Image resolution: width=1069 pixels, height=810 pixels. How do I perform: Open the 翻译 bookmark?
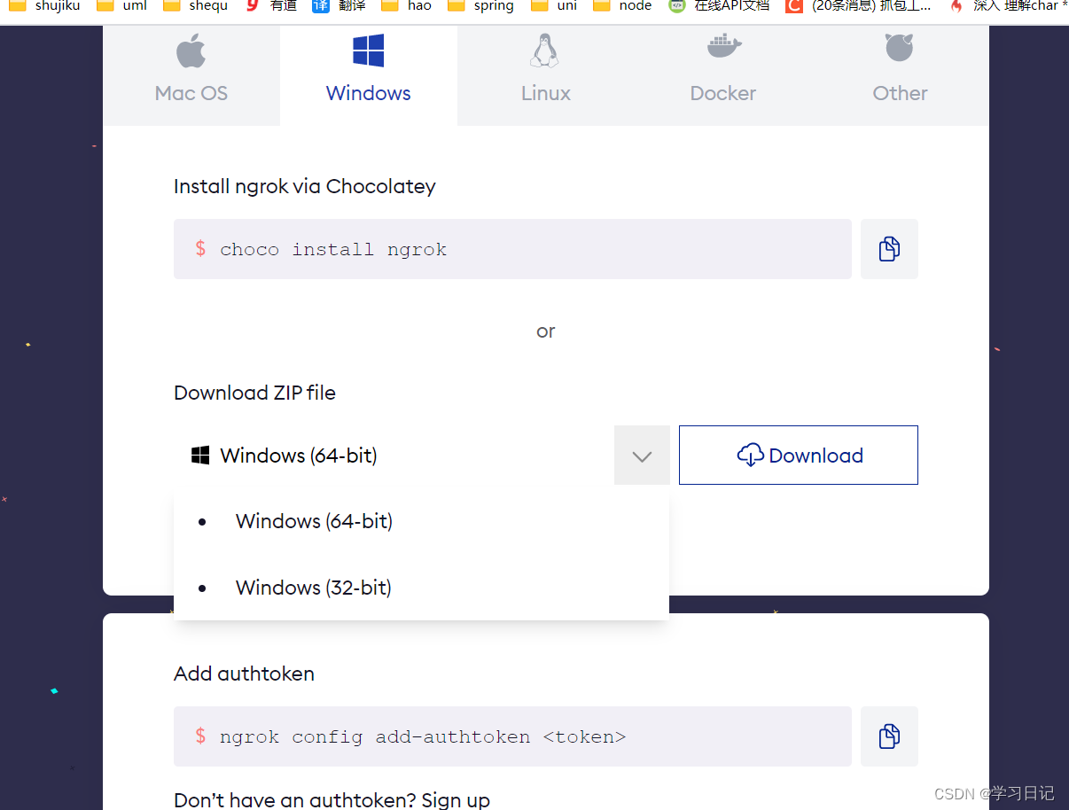click(x=340, y=6)
